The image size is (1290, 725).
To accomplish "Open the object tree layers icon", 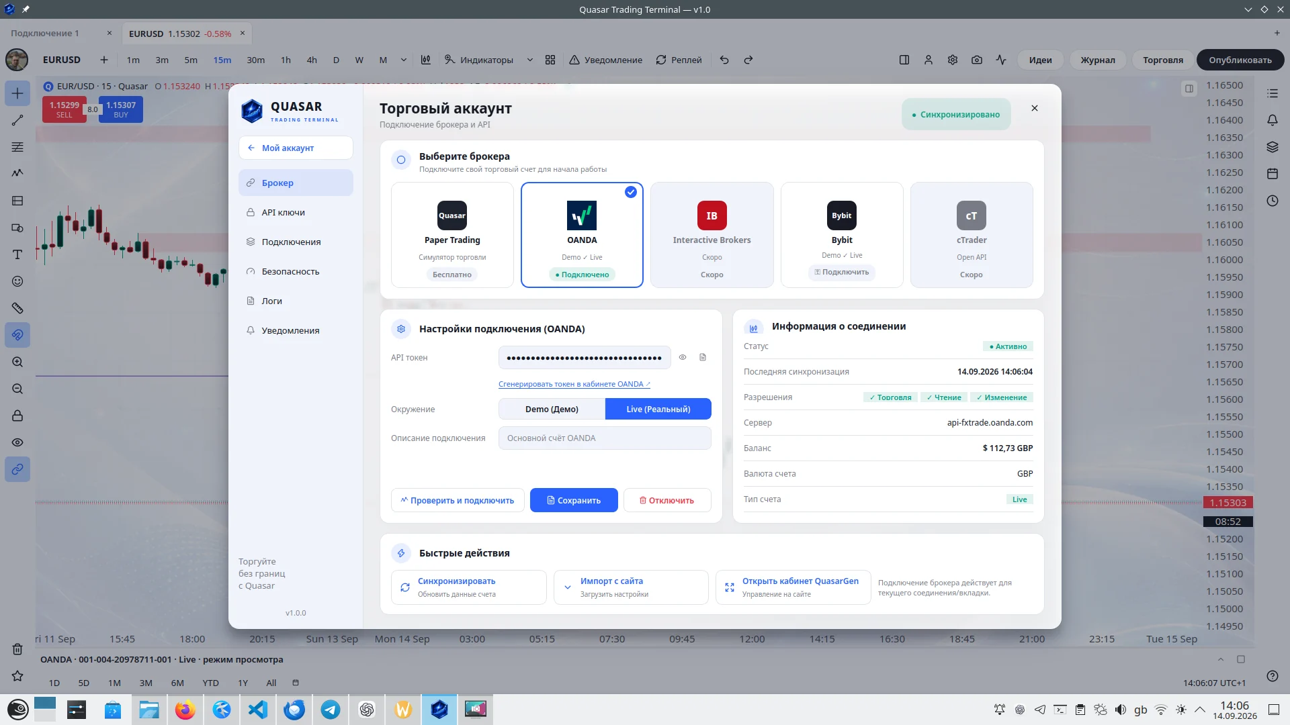I will [1273, 147].
